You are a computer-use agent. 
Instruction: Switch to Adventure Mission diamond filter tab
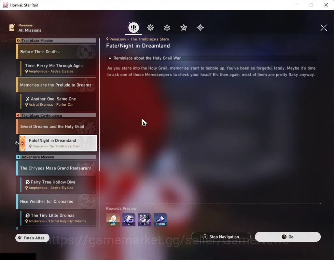[x=200, y=28]
